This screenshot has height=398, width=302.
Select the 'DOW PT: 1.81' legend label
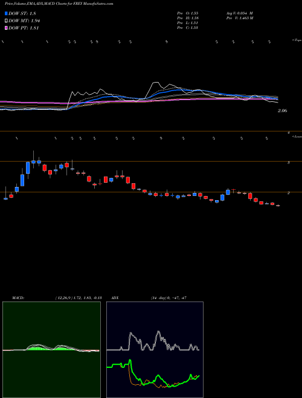[x=24, y=28]
